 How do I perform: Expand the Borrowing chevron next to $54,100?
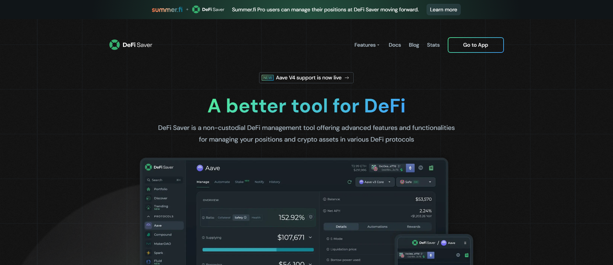pos(310,264)
